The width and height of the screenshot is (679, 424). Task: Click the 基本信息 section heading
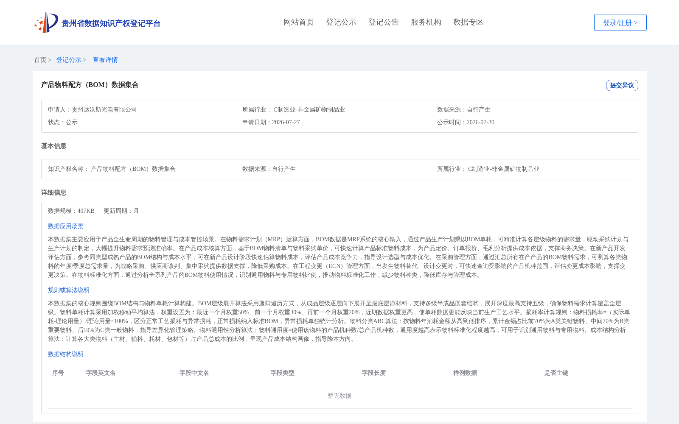[54, 146]
